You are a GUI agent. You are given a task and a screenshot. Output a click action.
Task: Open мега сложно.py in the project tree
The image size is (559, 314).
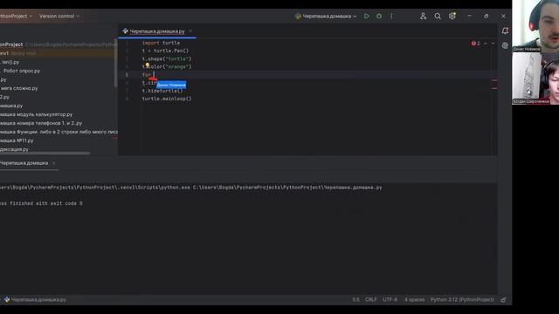click(x=19, y=88)
